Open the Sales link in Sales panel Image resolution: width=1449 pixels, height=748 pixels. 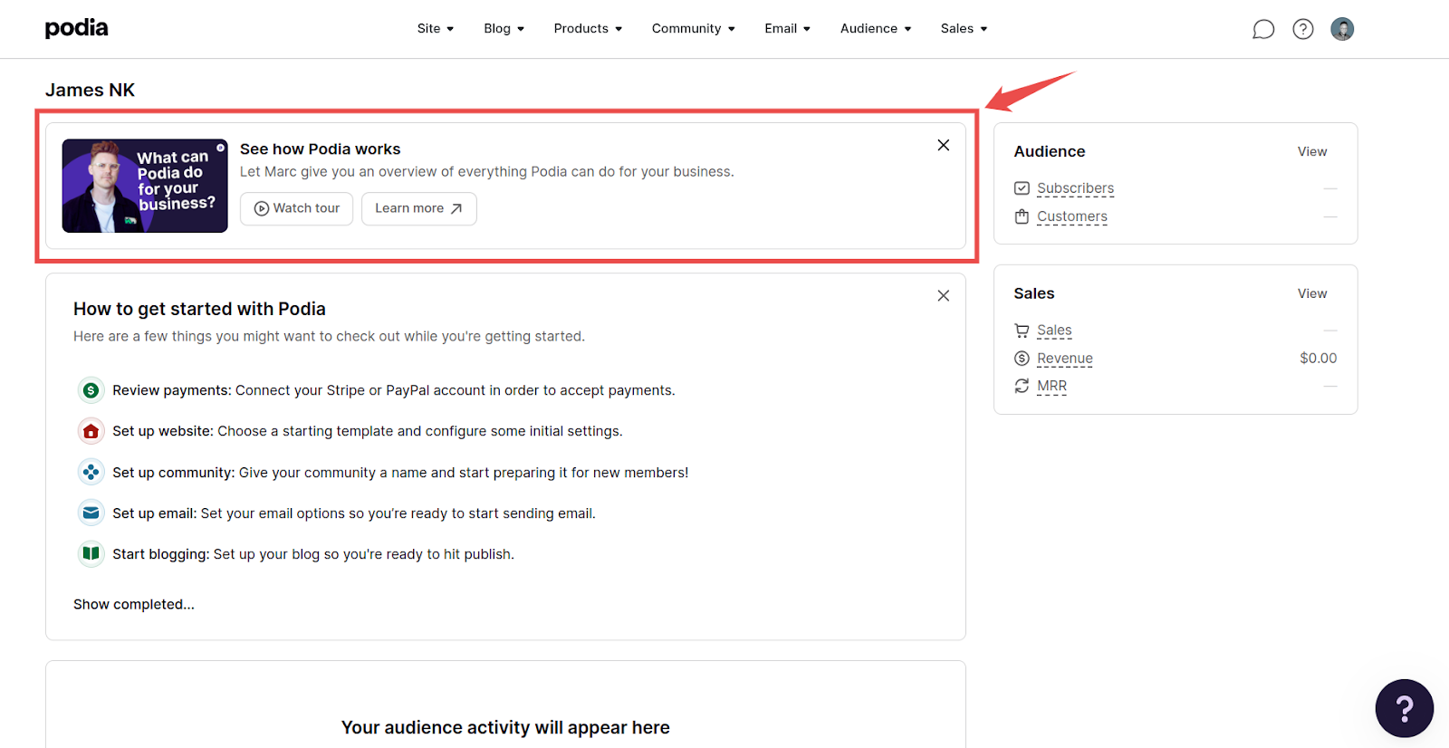coord(1054,331)
